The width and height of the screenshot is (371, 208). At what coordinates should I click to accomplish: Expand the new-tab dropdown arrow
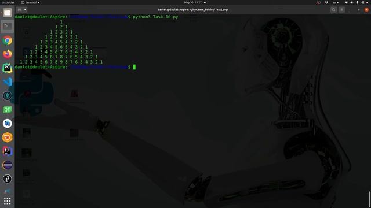pyautogui.click(x=25, y=10)
